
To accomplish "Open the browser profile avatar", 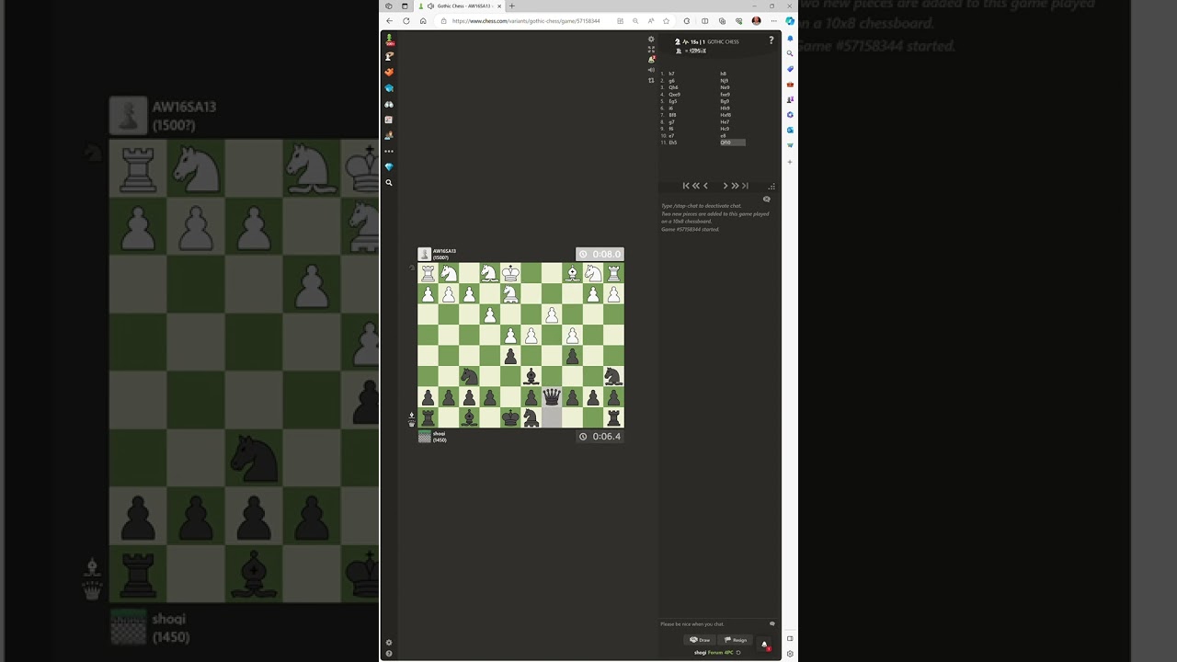I will [757, 21].
